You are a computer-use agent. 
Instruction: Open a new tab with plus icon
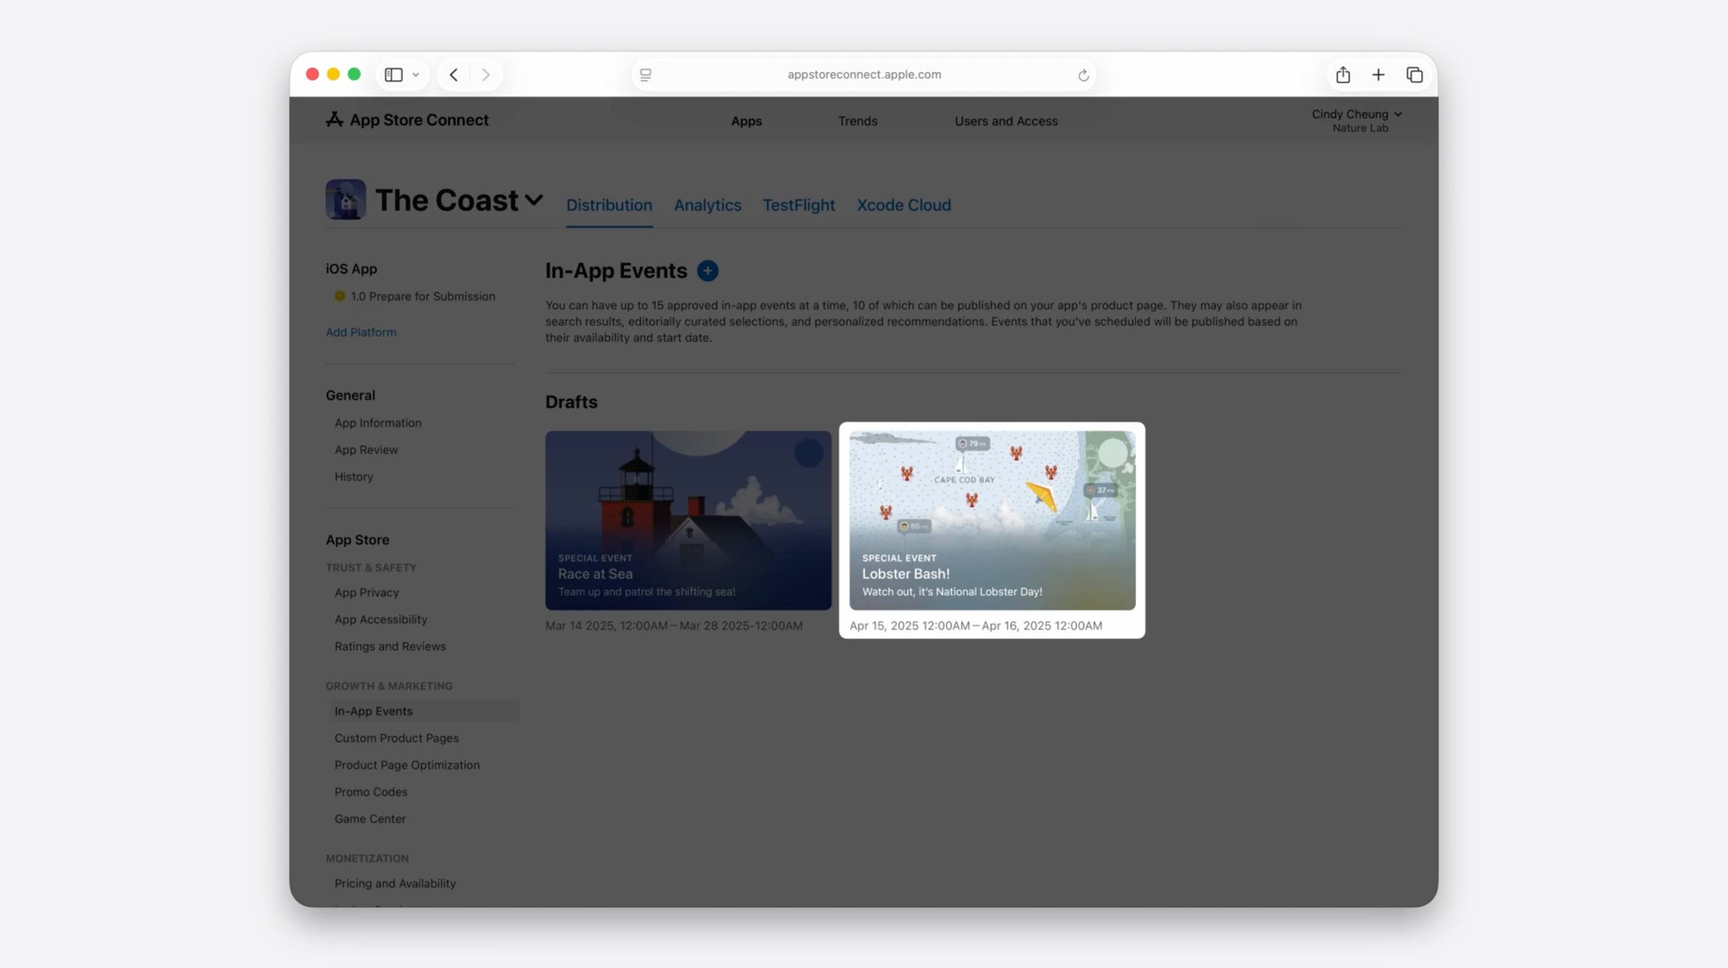coord(1378,75)
